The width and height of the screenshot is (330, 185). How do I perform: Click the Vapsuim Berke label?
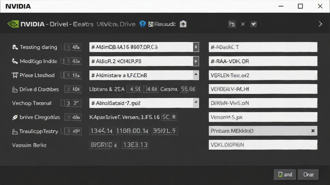pos(29,145)
